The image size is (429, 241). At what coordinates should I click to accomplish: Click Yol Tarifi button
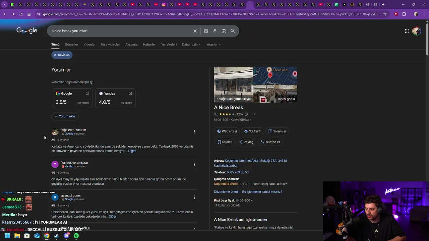click(x=253, y=131)
